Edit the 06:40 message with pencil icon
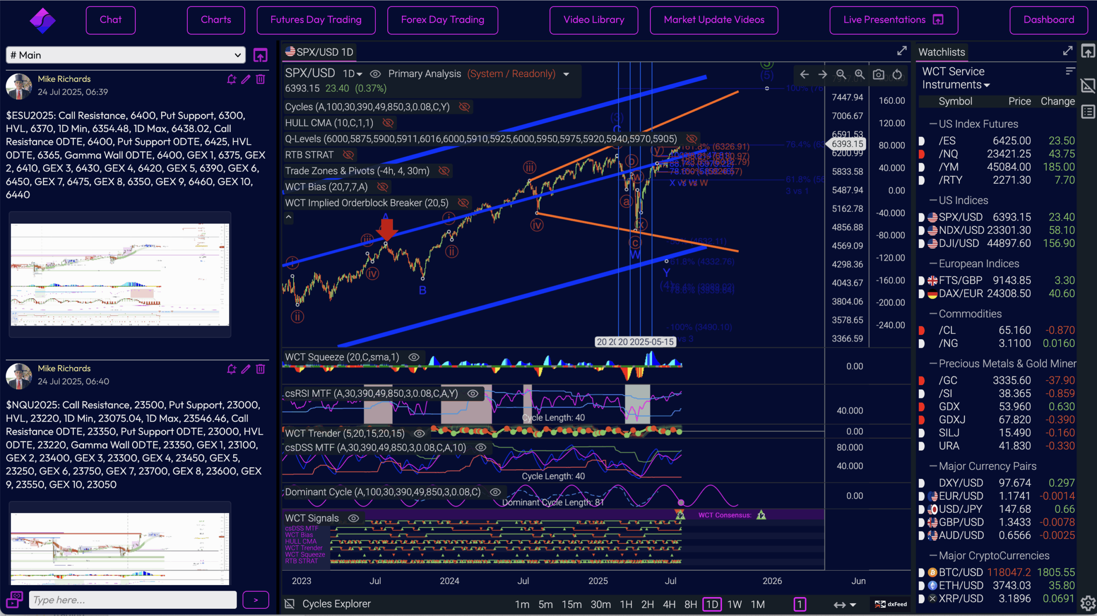The image size is (1097, 616). (246, 369)
